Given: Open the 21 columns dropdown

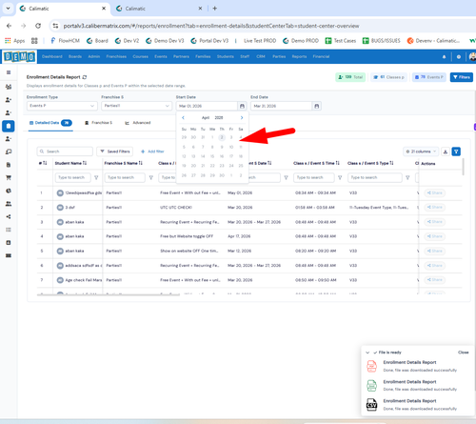Looking at the screenshot, I should [421, 151].
